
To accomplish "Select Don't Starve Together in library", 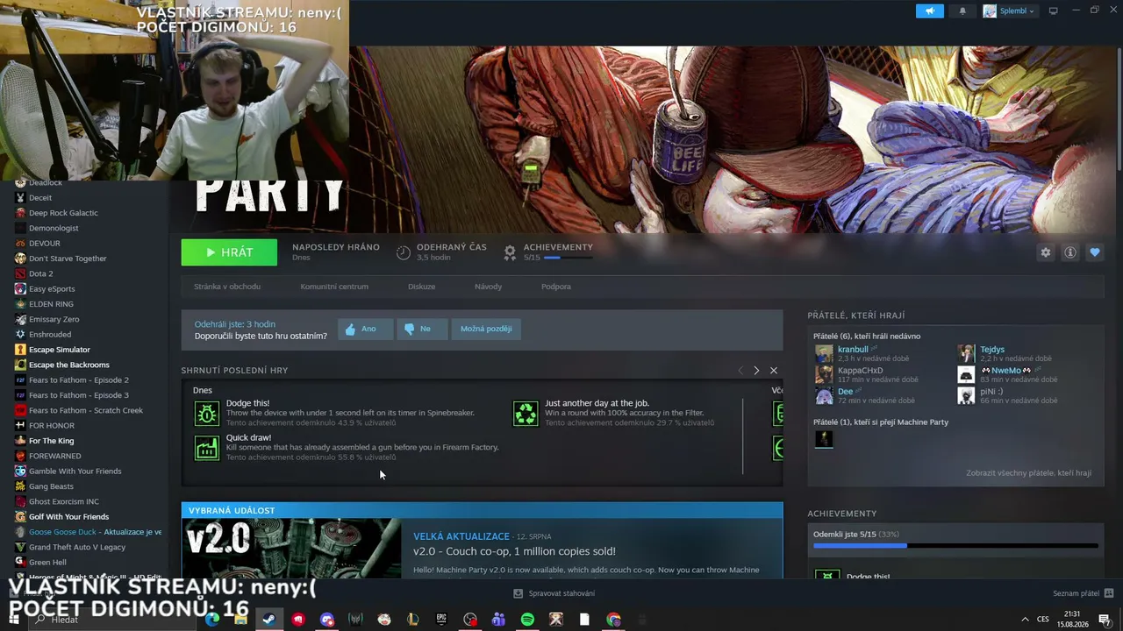I will [68, 259].
